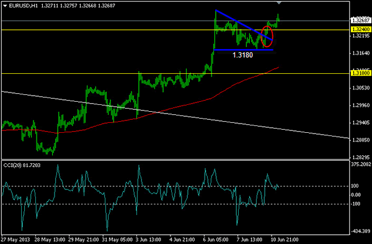
Task: Click the EURUSD,H1 chart title text
Action: pyautogui.click(x=24, y=6)
